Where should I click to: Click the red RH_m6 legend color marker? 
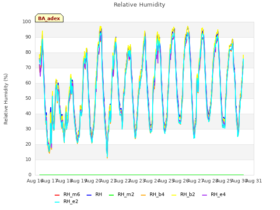tap(57, 195)
